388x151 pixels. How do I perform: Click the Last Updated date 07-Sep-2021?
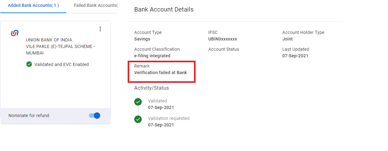click(295, 56)
